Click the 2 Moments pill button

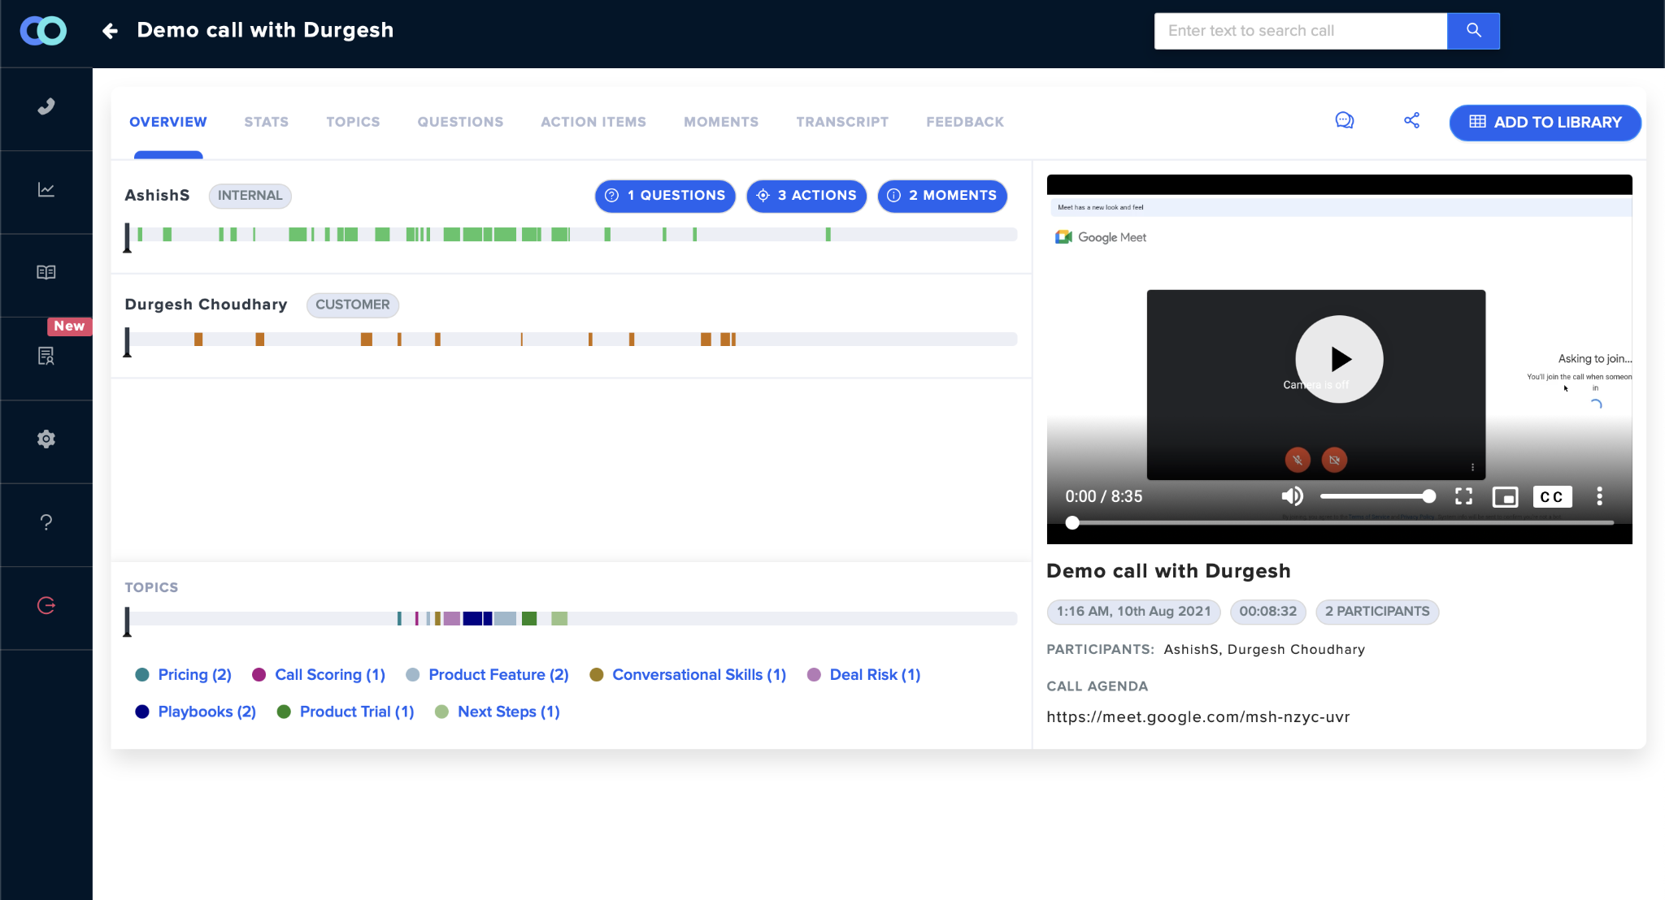pyautogui.click(x=942, y=196)
